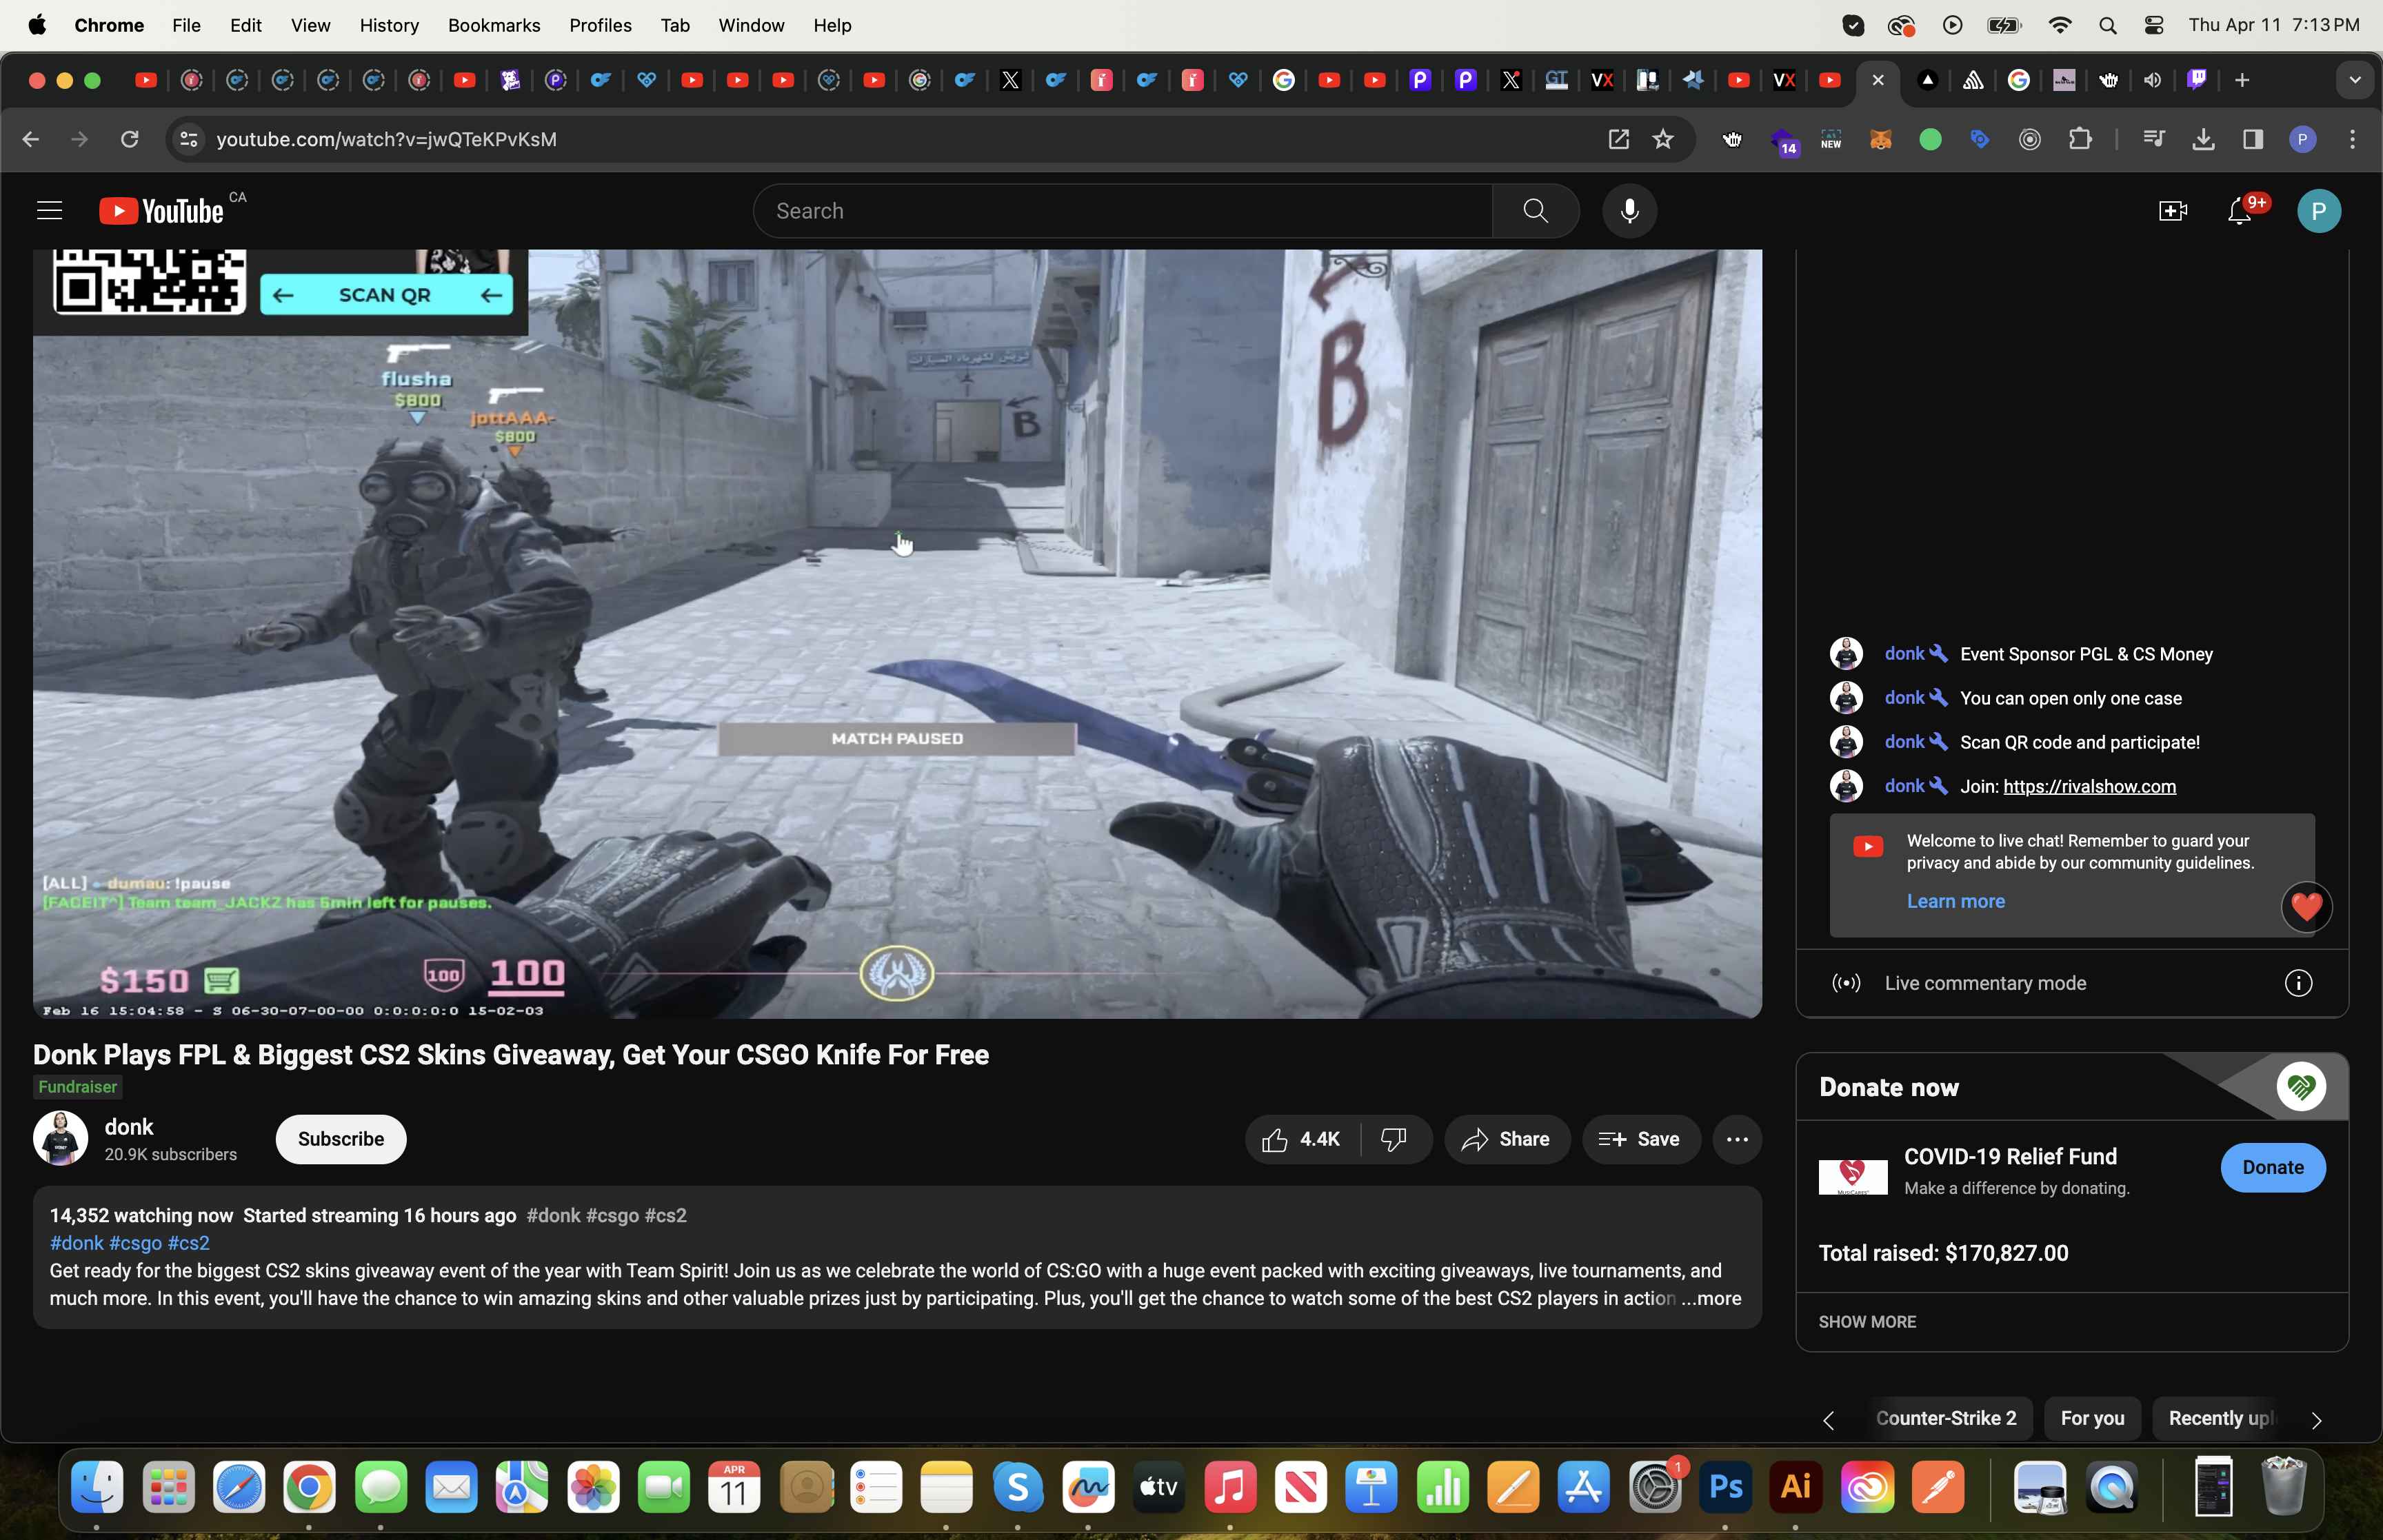Open Chrome extensions puzzle icon
Image resolution: width=2383 pixels, height=1540 pixels.
click(2080, 139)
